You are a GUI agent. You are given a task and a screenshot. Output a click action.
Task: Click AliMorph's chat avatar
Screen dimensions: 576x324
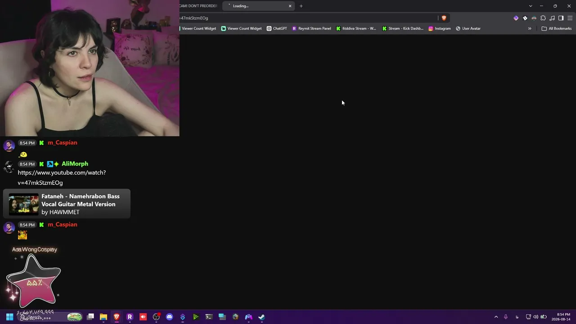click(9, 166)
